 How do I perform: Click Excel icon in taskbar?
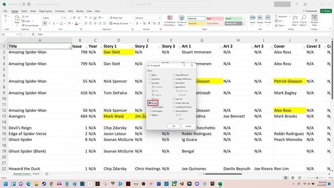click(x=220, y=184)
